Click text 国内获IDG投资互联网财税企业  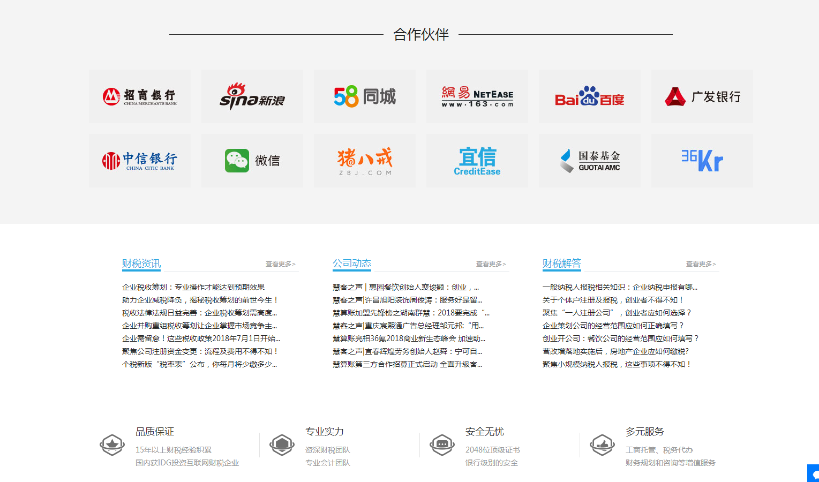187,463
